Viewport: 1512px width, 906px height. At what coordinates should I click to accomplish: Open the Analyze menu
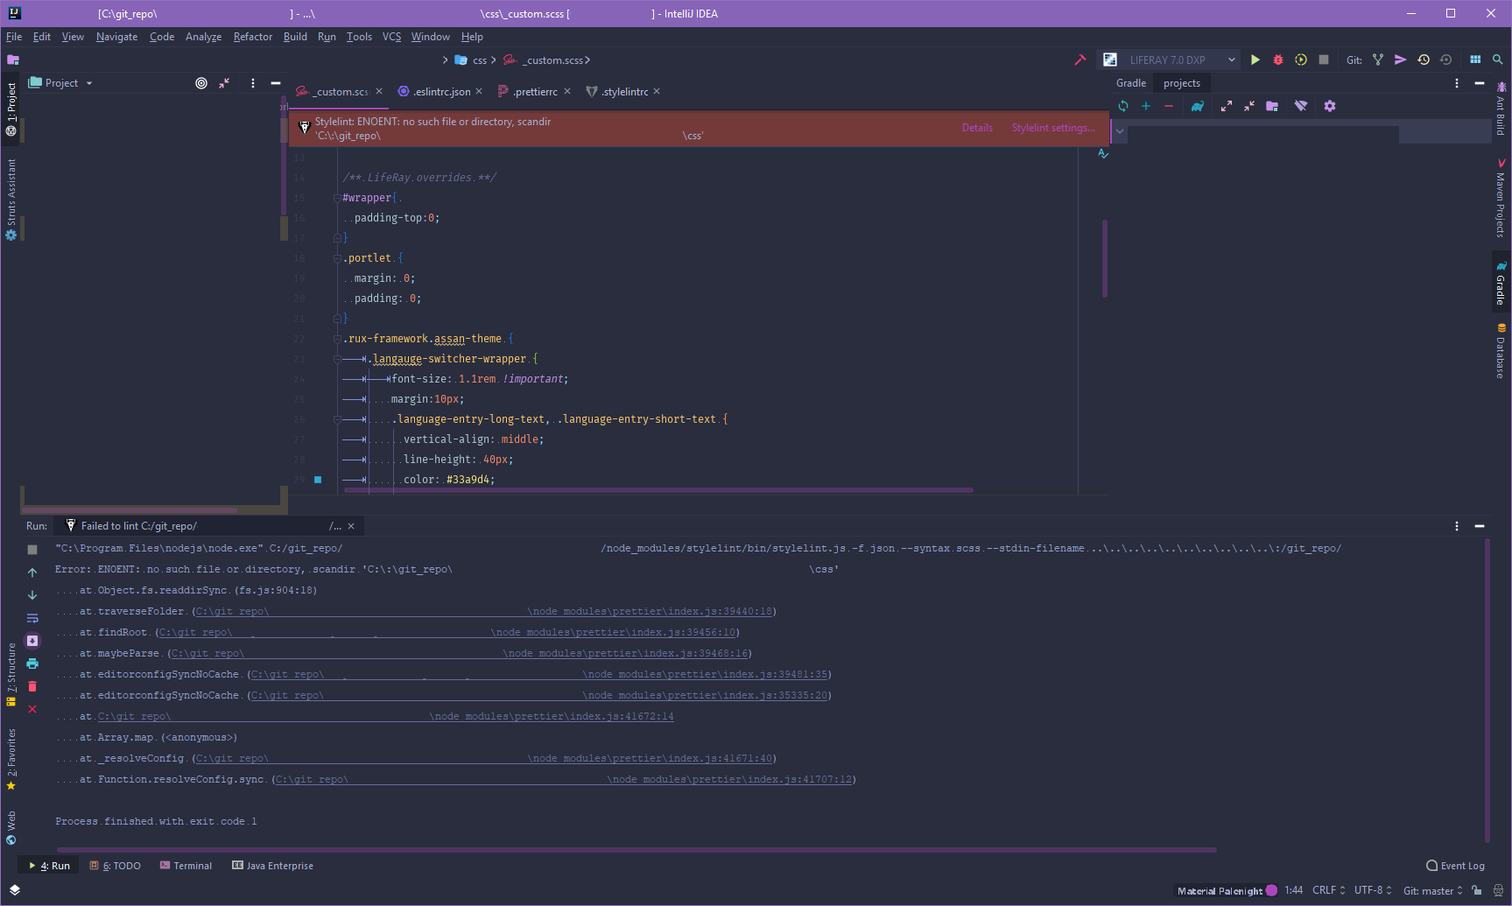(203, 37)
